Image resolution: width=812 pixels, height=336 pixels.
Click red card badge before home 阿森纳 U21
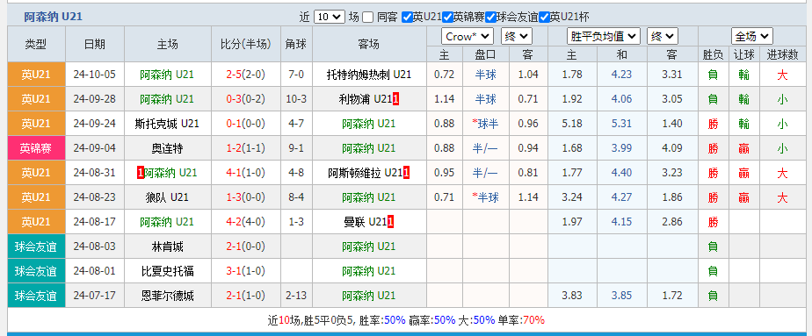tap(140, 173)
